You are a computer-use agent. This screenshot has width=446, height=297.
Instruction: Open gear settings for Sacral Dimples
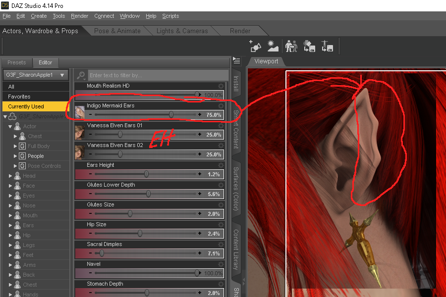point(221,245)
